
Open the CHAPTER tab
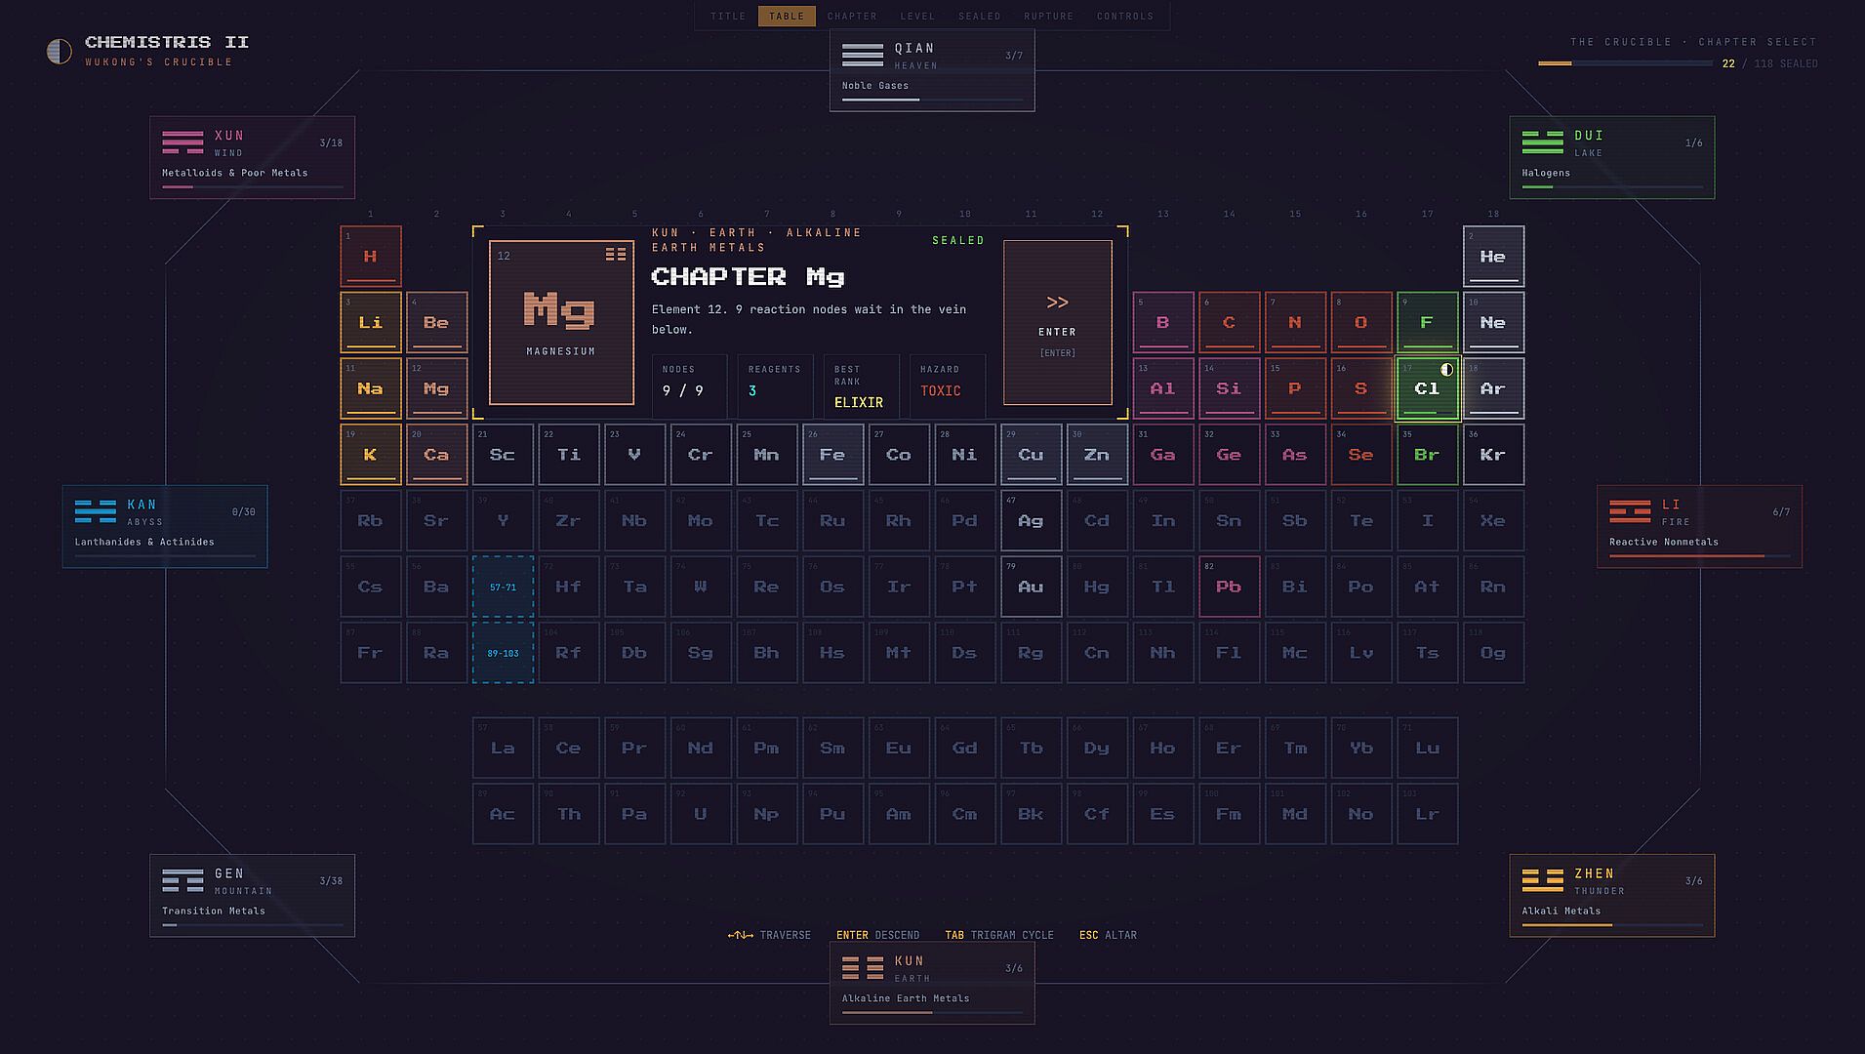[x=852, y=16]
